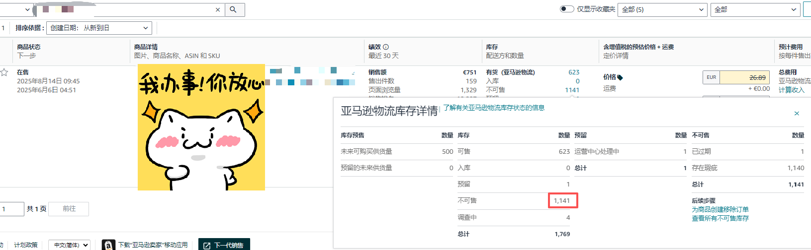The height and width of the screenshot is (250, 811).
Task: Click 为商品创建移除订单 link
Action: pyautogui.click(x=720, y=209)
